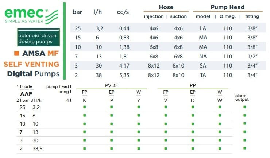Screen dimensions: 270x158
Task: Click the green W (PP) marker in the 2 bar row
Action: click(x=220, y=149)
